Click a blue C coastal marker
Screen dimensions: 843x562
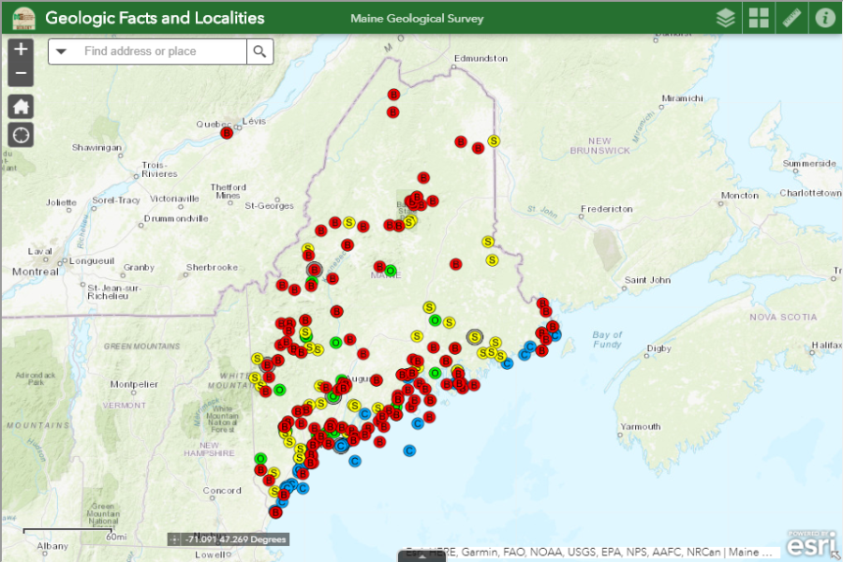tap(407, 450)
